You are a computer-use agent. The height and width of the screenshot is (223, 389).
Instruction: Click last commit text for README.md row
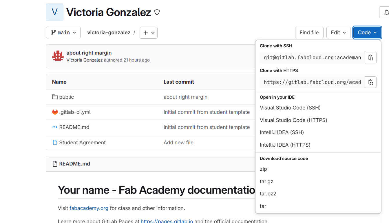pos(207,127)
